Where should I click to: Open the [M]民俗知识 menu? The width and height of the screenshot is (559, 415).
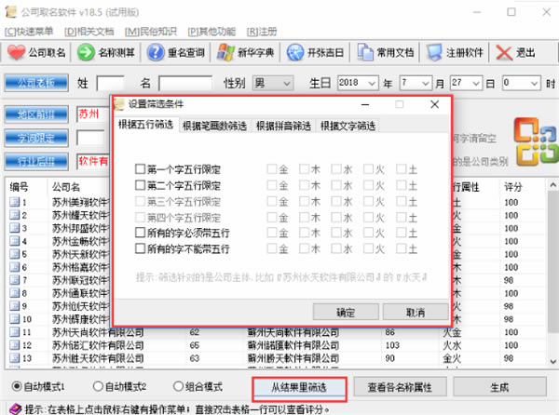(x=151, y=32)
